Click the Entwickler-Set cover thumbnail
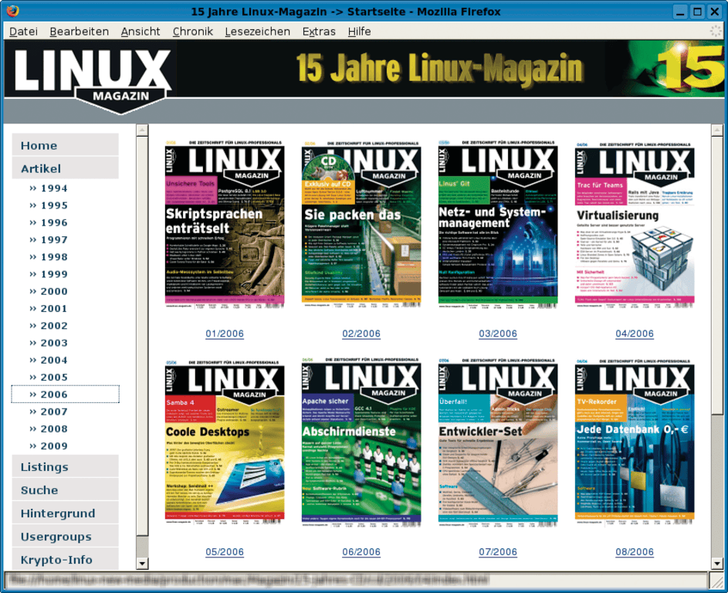This screenshot has height=593, width=728. [x=498, y=442]
